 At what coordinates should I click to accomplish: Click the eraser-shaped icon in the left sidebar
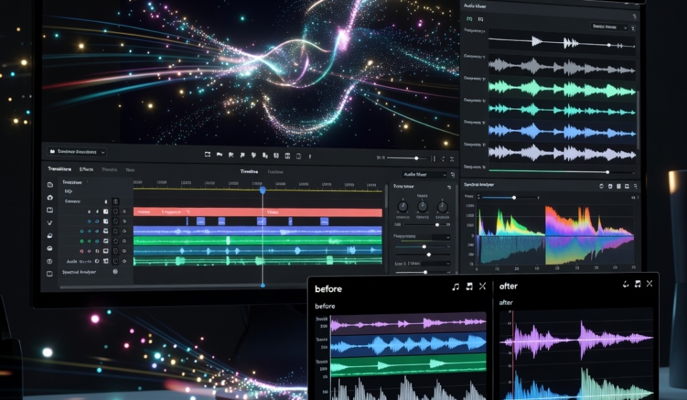point(49,236)
